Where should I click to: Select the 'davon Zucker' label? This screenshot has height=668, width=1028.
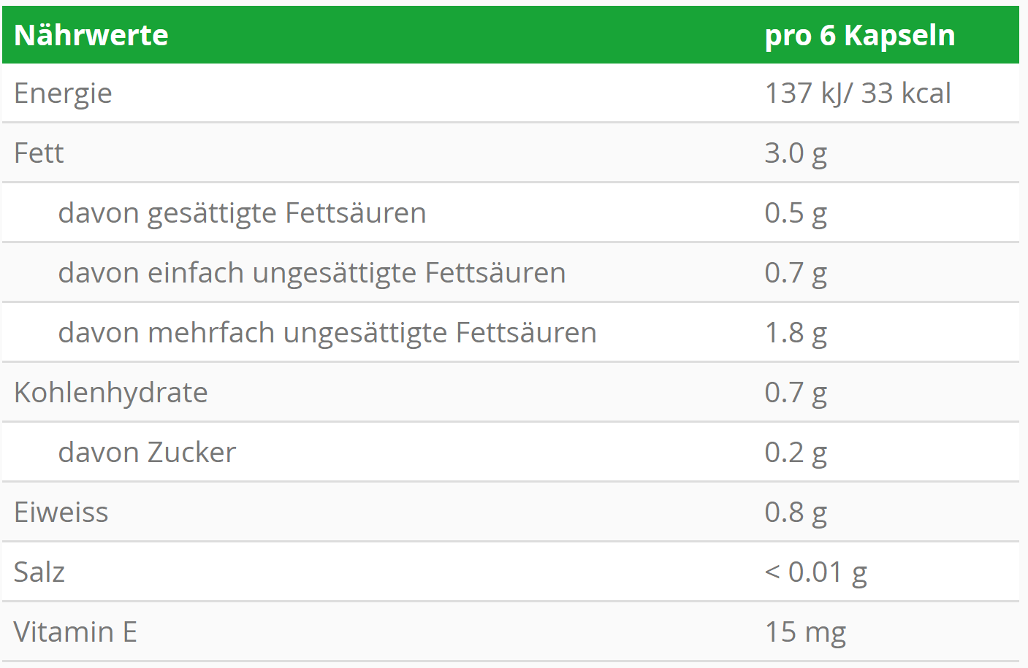point(147,453)
